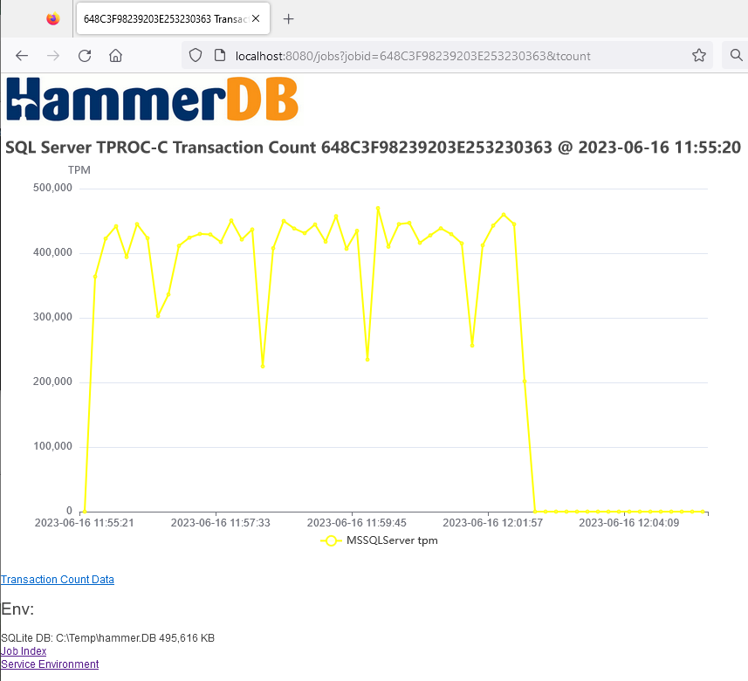Click the tracking protection shield icon

196,56
